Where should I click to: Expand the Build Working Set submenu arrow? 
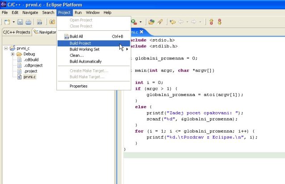point(127,49)
